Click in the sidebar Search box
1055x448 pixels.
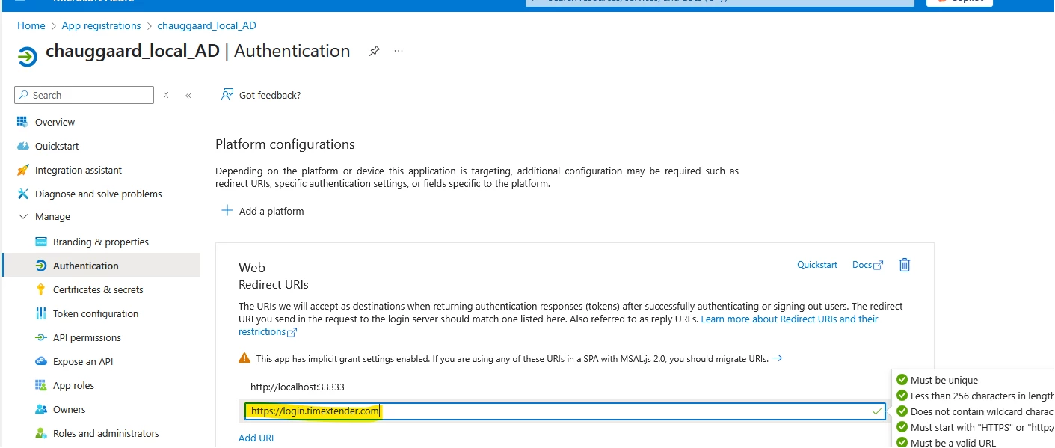point(84,95)
